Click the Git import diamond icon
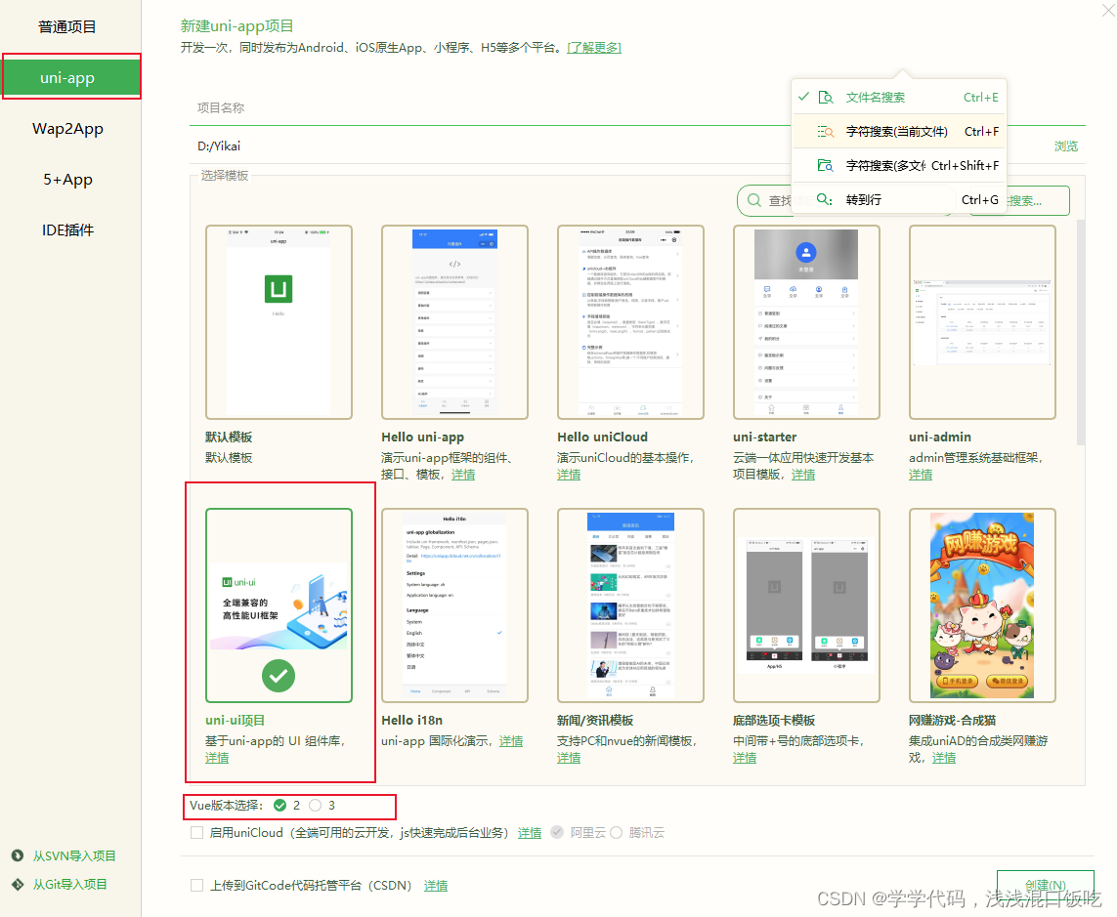 (x=18, y=884)
